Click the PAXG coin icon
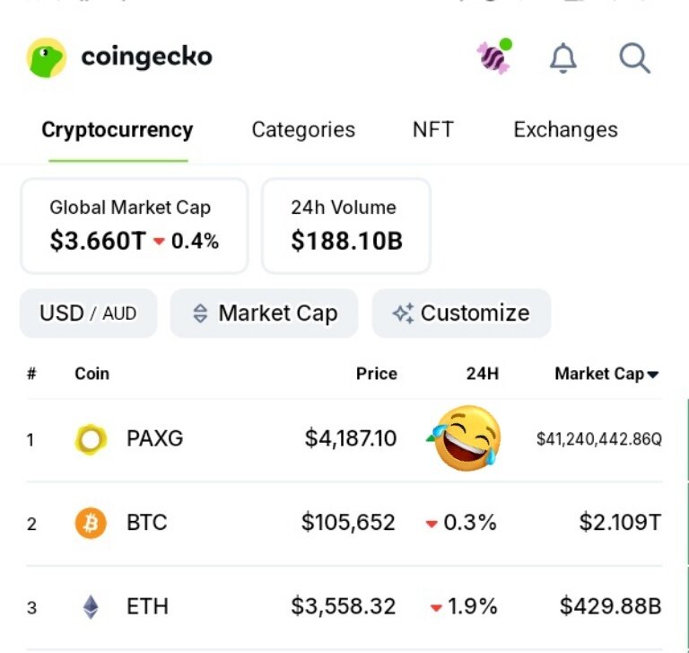 pyautogui.click(x=91, y=439)
